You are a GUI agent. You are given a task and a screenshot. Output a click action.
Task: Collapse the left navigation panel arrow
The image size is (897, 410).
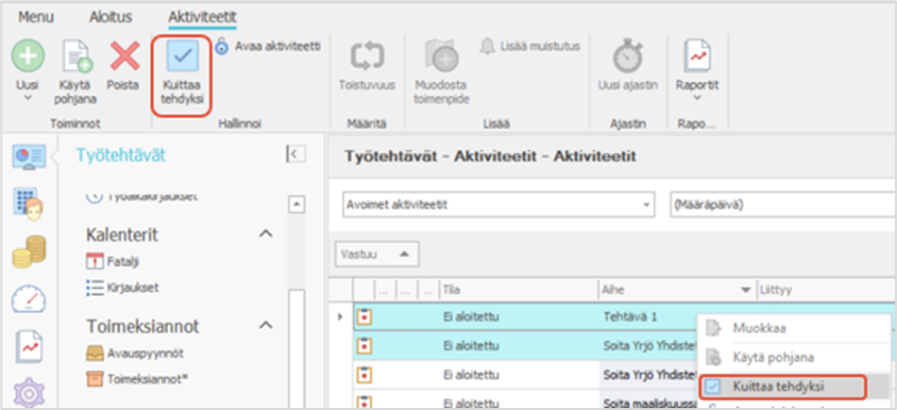click(295, 155)
